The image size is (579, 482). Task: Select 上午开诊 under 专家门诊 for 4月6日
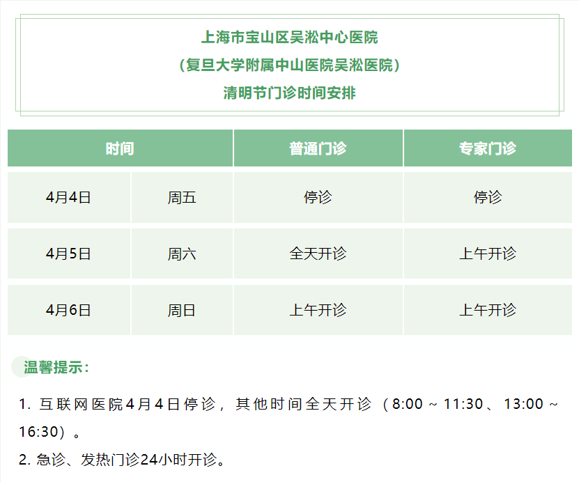(x=488, y=310)
